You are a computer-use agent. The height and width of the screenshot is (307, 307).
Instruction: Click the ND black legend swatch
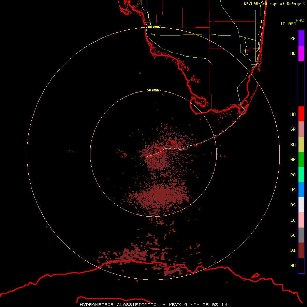click(x=301, y=265)
